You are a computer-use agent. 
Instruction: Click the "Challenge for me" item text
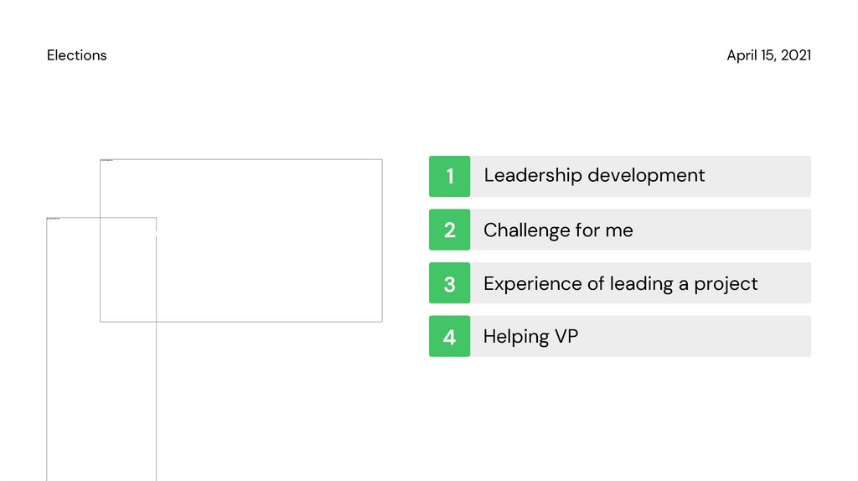(x=558, y=230)
